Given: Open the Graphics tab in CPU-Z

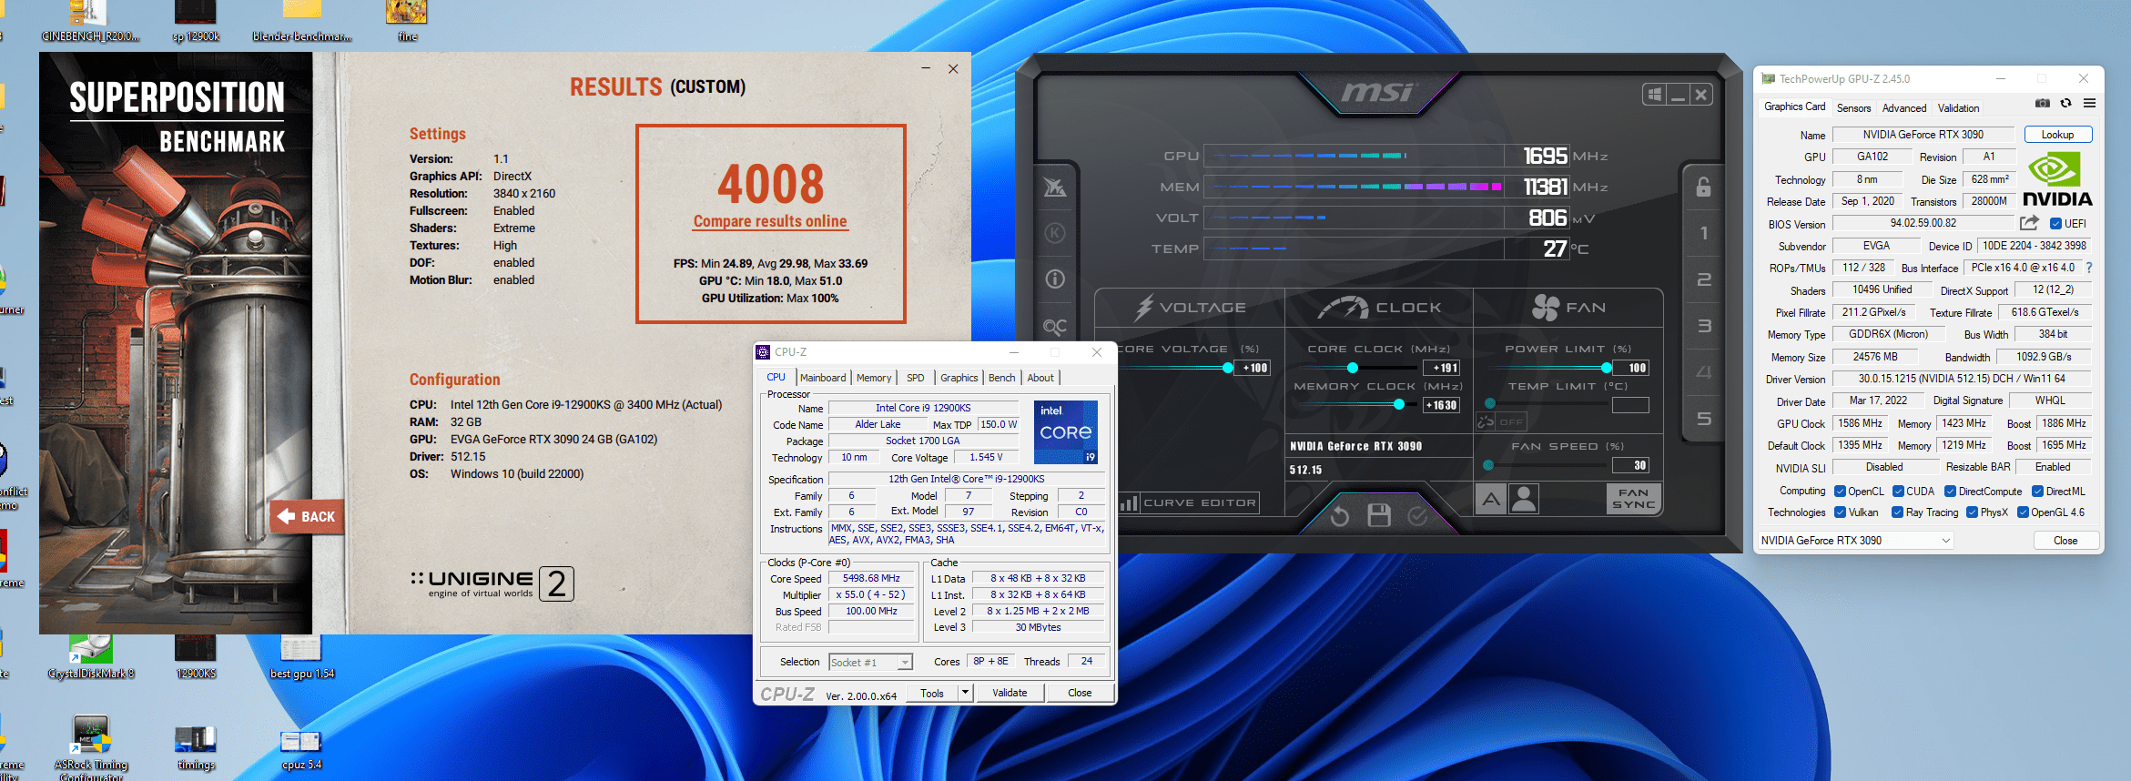Looking at the screenshot, I should [959, 378].
